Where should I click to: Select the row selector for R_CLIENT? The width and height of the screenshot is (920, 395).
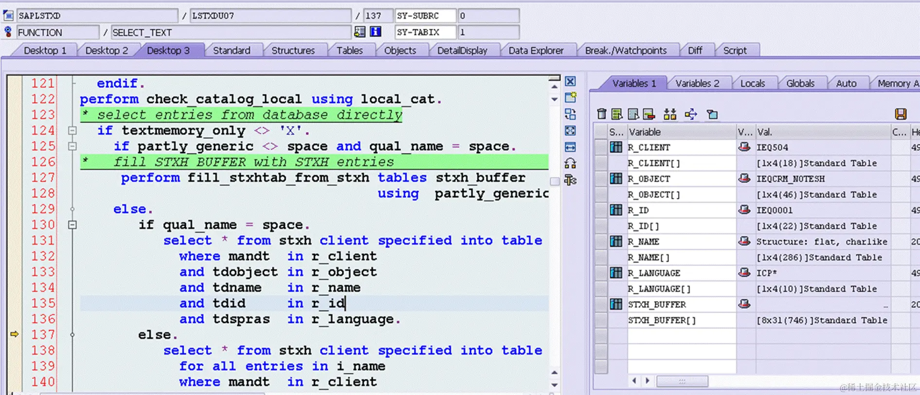point(601,147)
